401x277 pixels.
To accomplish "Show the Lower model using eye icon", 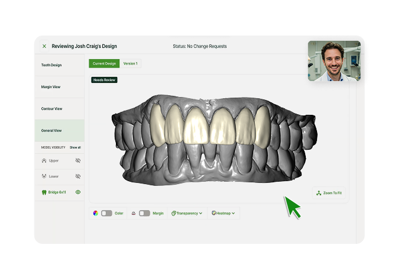I will tap(78, 176).
